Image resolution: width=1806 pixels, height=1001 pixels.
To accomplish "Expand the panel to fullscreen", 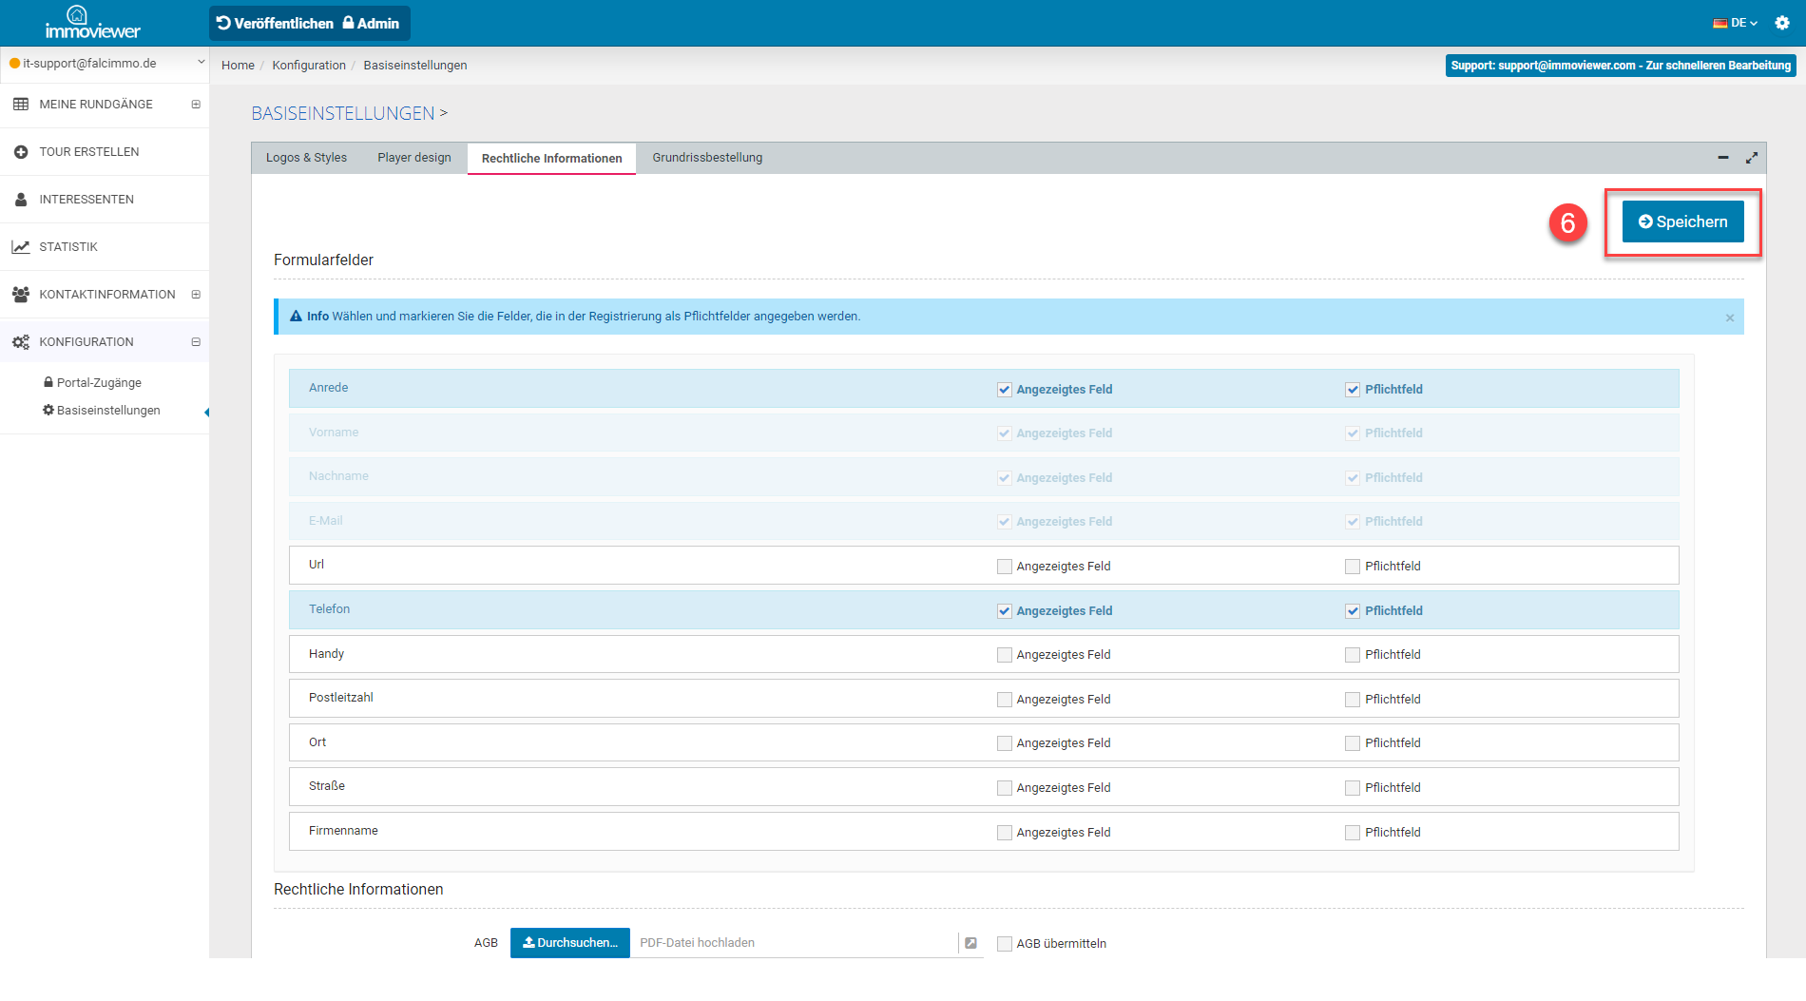I will tap(1751, 158).
